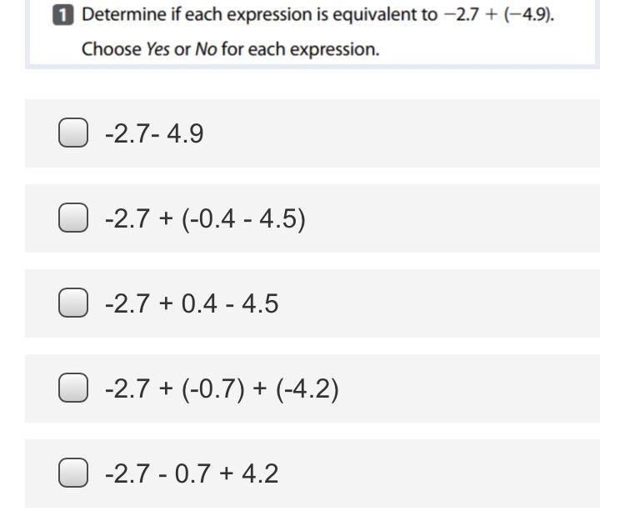Tick the checkbox beside -2.7 + (-0.4 - 4.5)
The height and width of the screenshot is (511, 625).
point(73,218)
